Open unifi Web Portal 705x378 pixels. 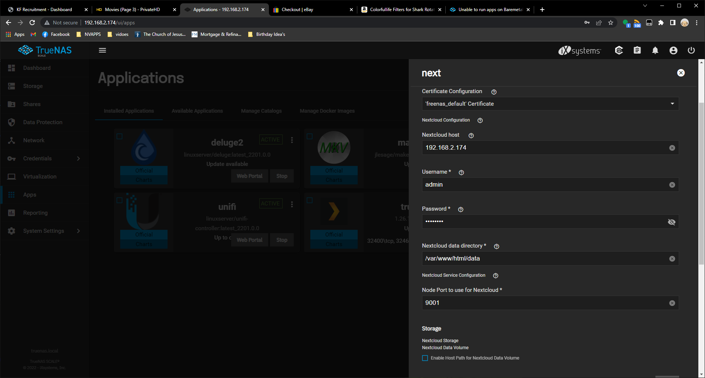[x=250, y=240]
